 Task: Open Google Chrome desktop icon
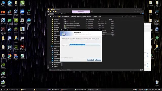click(x=10, y=57)
